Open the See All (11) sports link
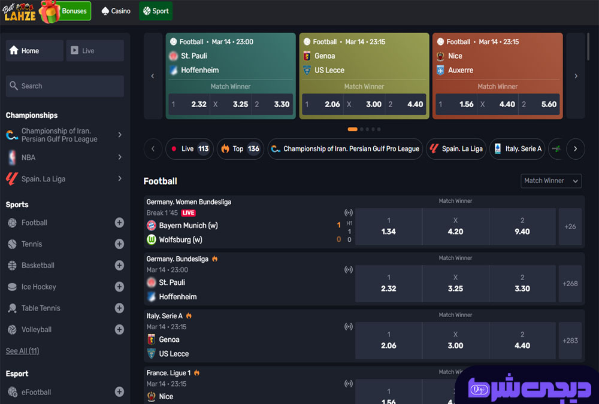The height and width of the screenshot is (404, 599). (22, 351)
